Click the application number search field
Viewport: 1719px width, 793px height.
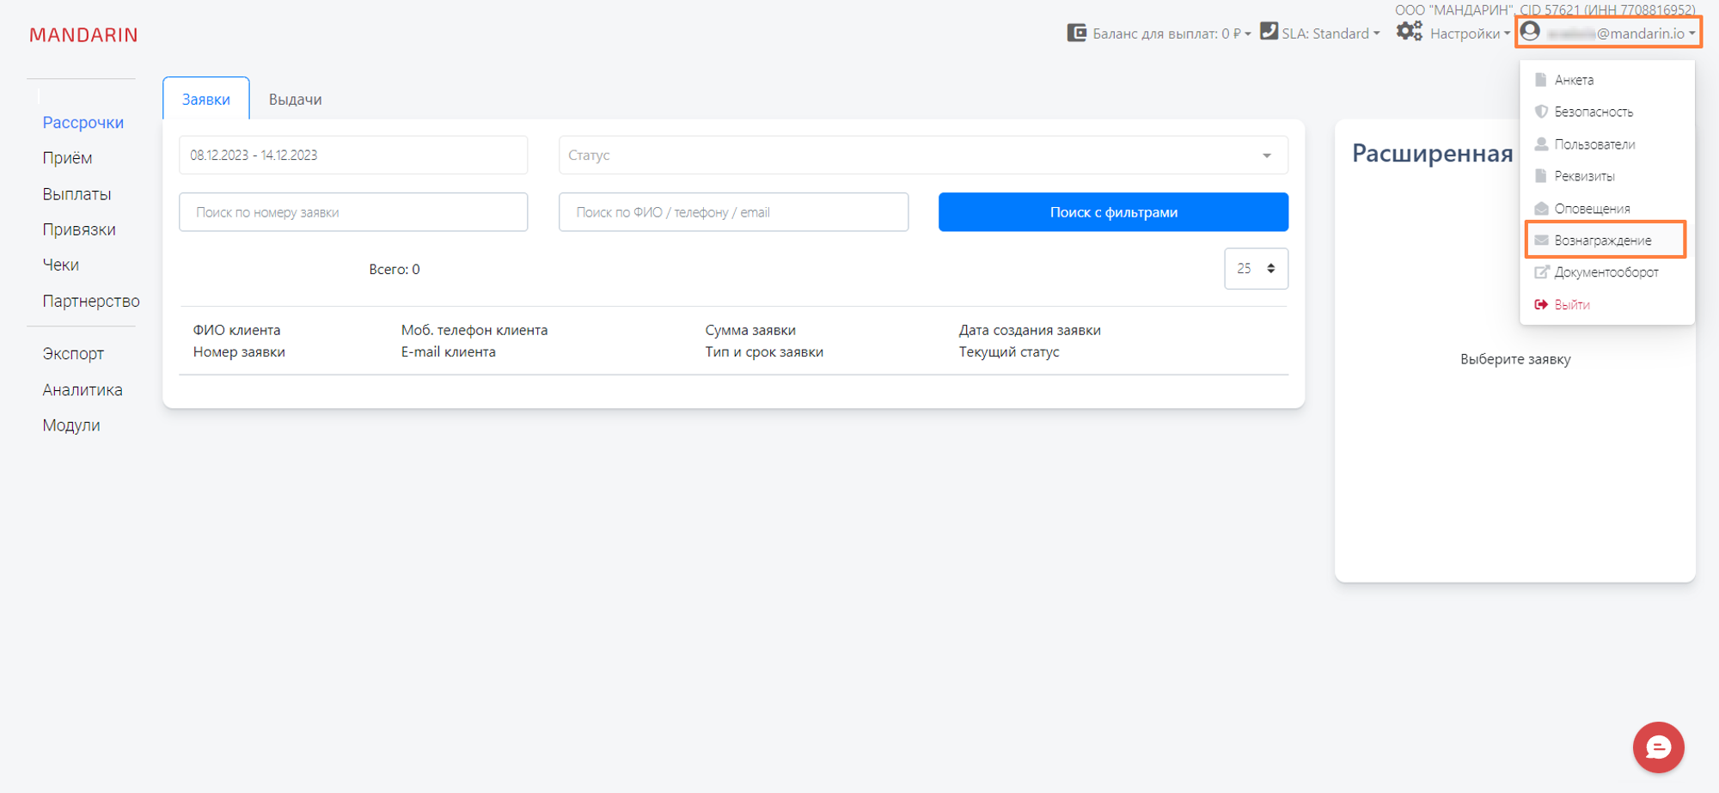353,212
